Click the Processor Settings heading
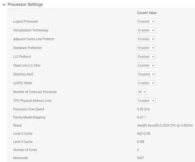Viewport: 195px width, 162px height. click(x=25, y=4)
